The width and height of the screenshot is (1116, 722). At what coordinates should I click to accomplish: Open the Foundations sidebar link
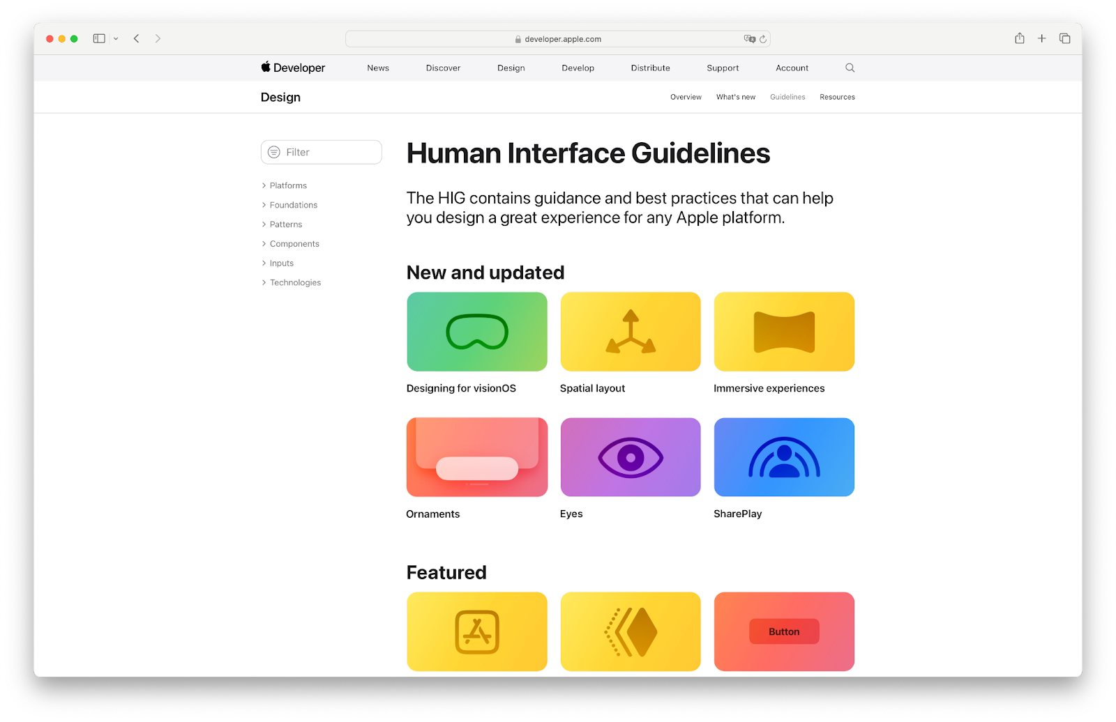click(x=294, y=205)
